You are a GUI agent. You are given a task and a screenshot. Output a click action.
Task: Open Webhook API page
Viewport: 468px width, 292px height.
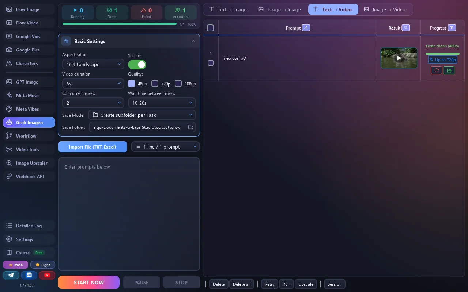point(29,177)
